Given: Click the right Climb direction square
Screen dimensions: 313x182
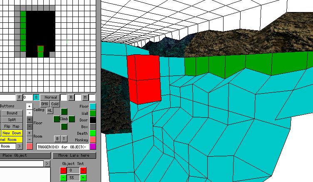Looking at the screenshot, I should (x=72, y=119).
